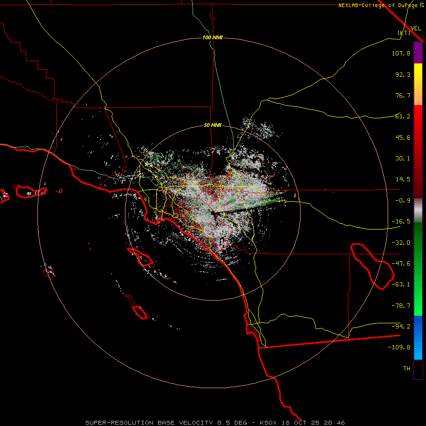Select the 92.3 legend value
The image size is (426, 426).
(403, 74)
